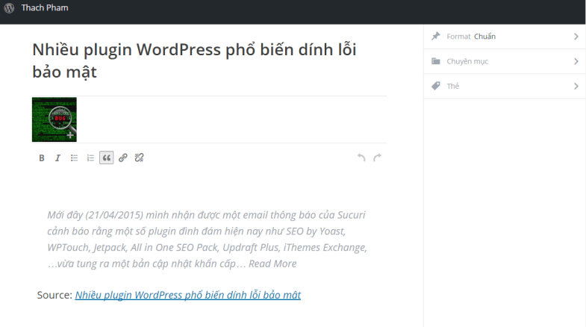Undo the last edit

point(361,158)
